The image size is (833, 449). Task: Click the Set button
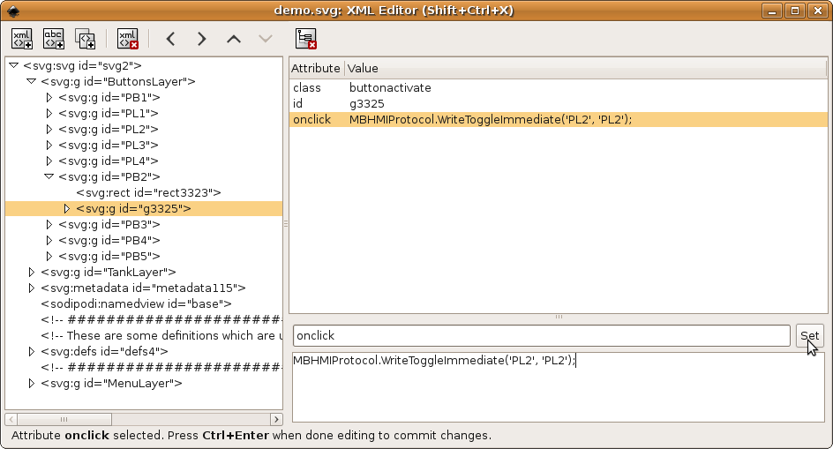click(810, 336)
